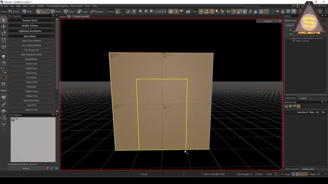This screenshot has width=328, height=184.
Task: Click the Mirror tool icon
Action: pos(4,91)
